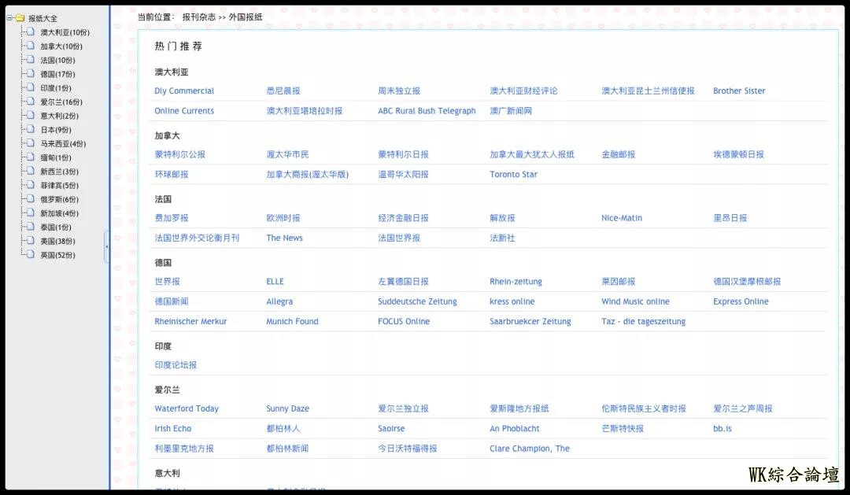This screenshot has width=850, height=495.
Task: Click the page icon beside 德国(17份)
Action: coord(30,74)
